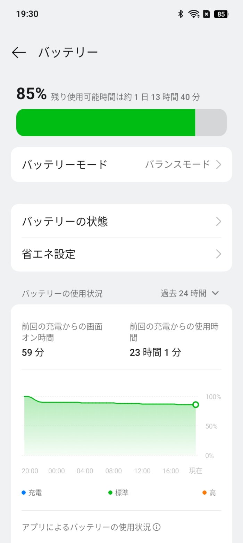Tap the current battery point on the graph
Screen dimensions: 243x543
pyautogui.click(x=196, y=404)
